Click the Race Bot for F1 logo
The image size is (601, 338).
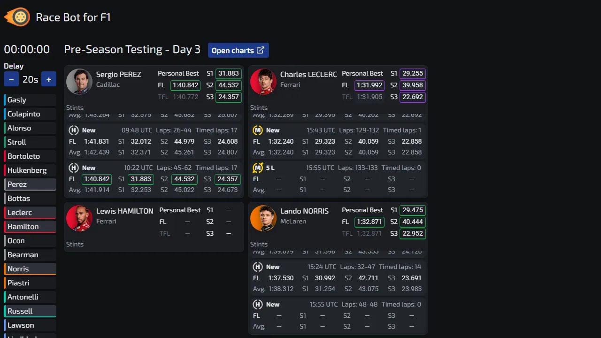pyautogui.click(x=17, y=17)
